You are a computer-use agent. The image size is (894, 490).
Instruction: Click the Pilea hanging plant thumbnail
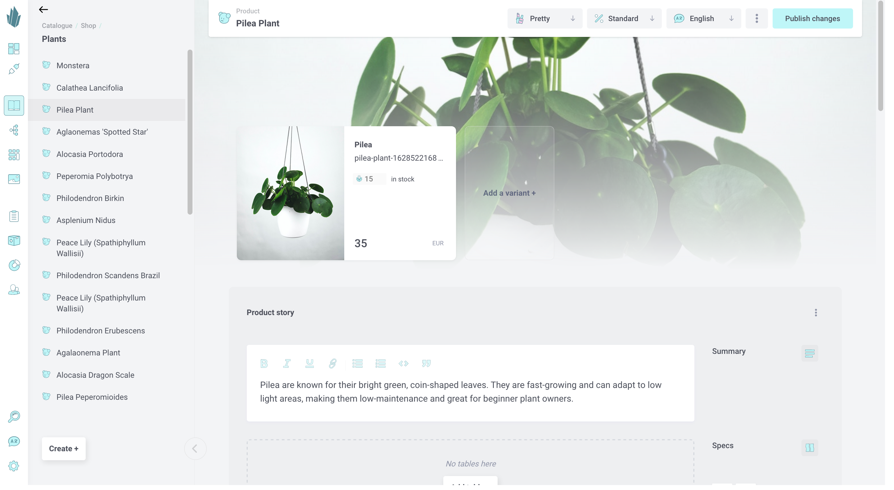291,193
